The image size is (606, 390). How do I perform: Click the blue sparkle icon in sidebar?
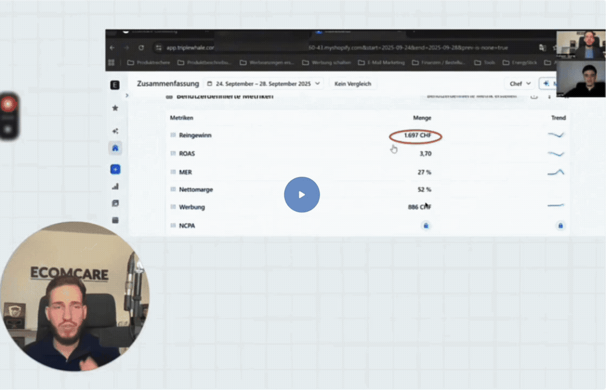click(x=115, y=170)
